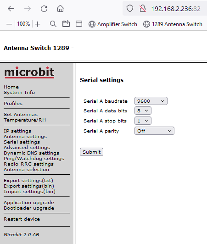
Task: Click the magnifier search icon in toolbar
Action: 53,24
